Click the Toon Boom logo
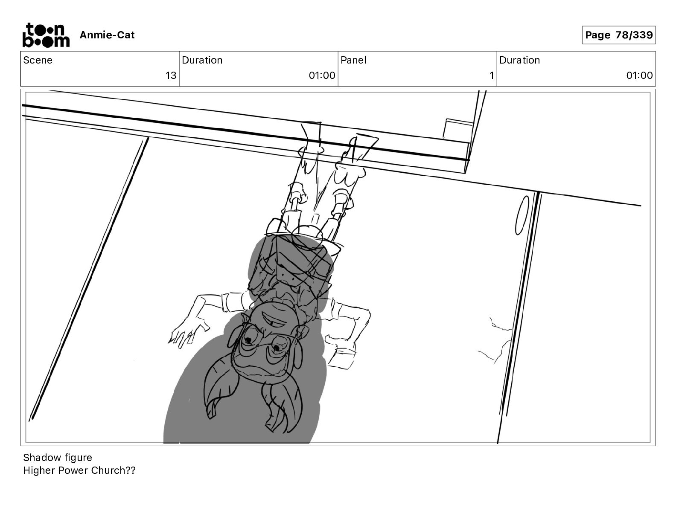 click(x=46, y=35)
